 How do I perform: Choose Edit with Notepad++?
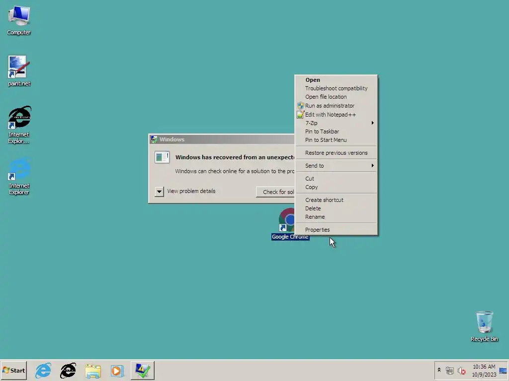pos(336,115)
